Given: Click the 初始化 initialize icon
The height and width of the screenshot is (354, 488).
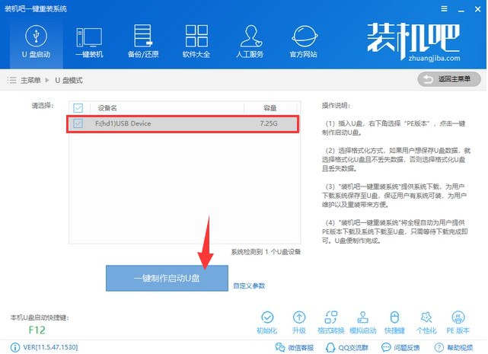Looking at the screenshot, I should (x=267, y=321).
